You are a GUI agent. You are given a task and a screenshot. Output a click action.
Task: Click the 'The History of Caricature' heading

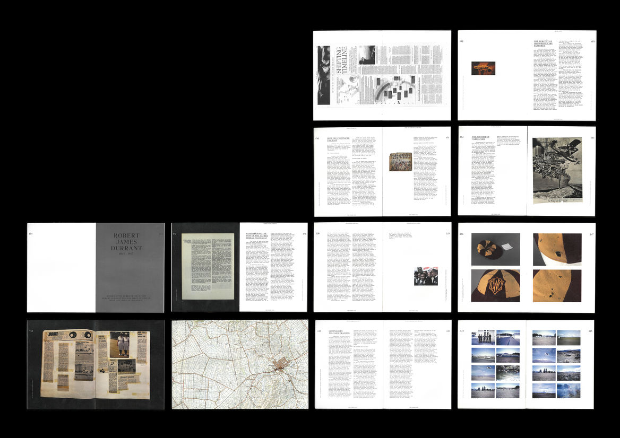click(x=483, y=139)
